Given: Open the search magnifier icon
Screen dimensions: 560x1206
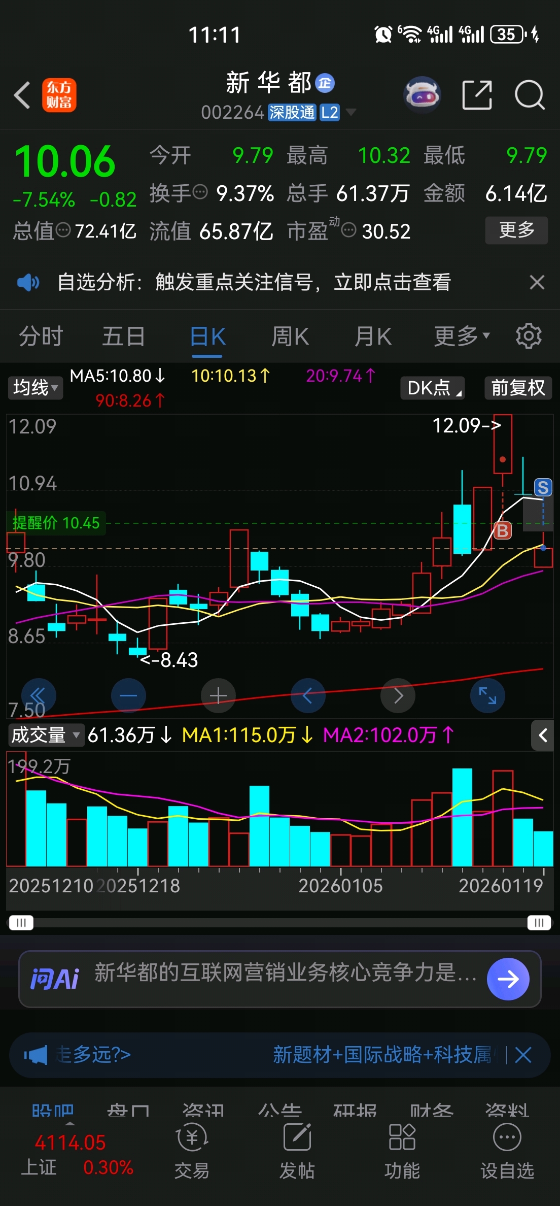Looking at the screenshot, I should point(530,95).
